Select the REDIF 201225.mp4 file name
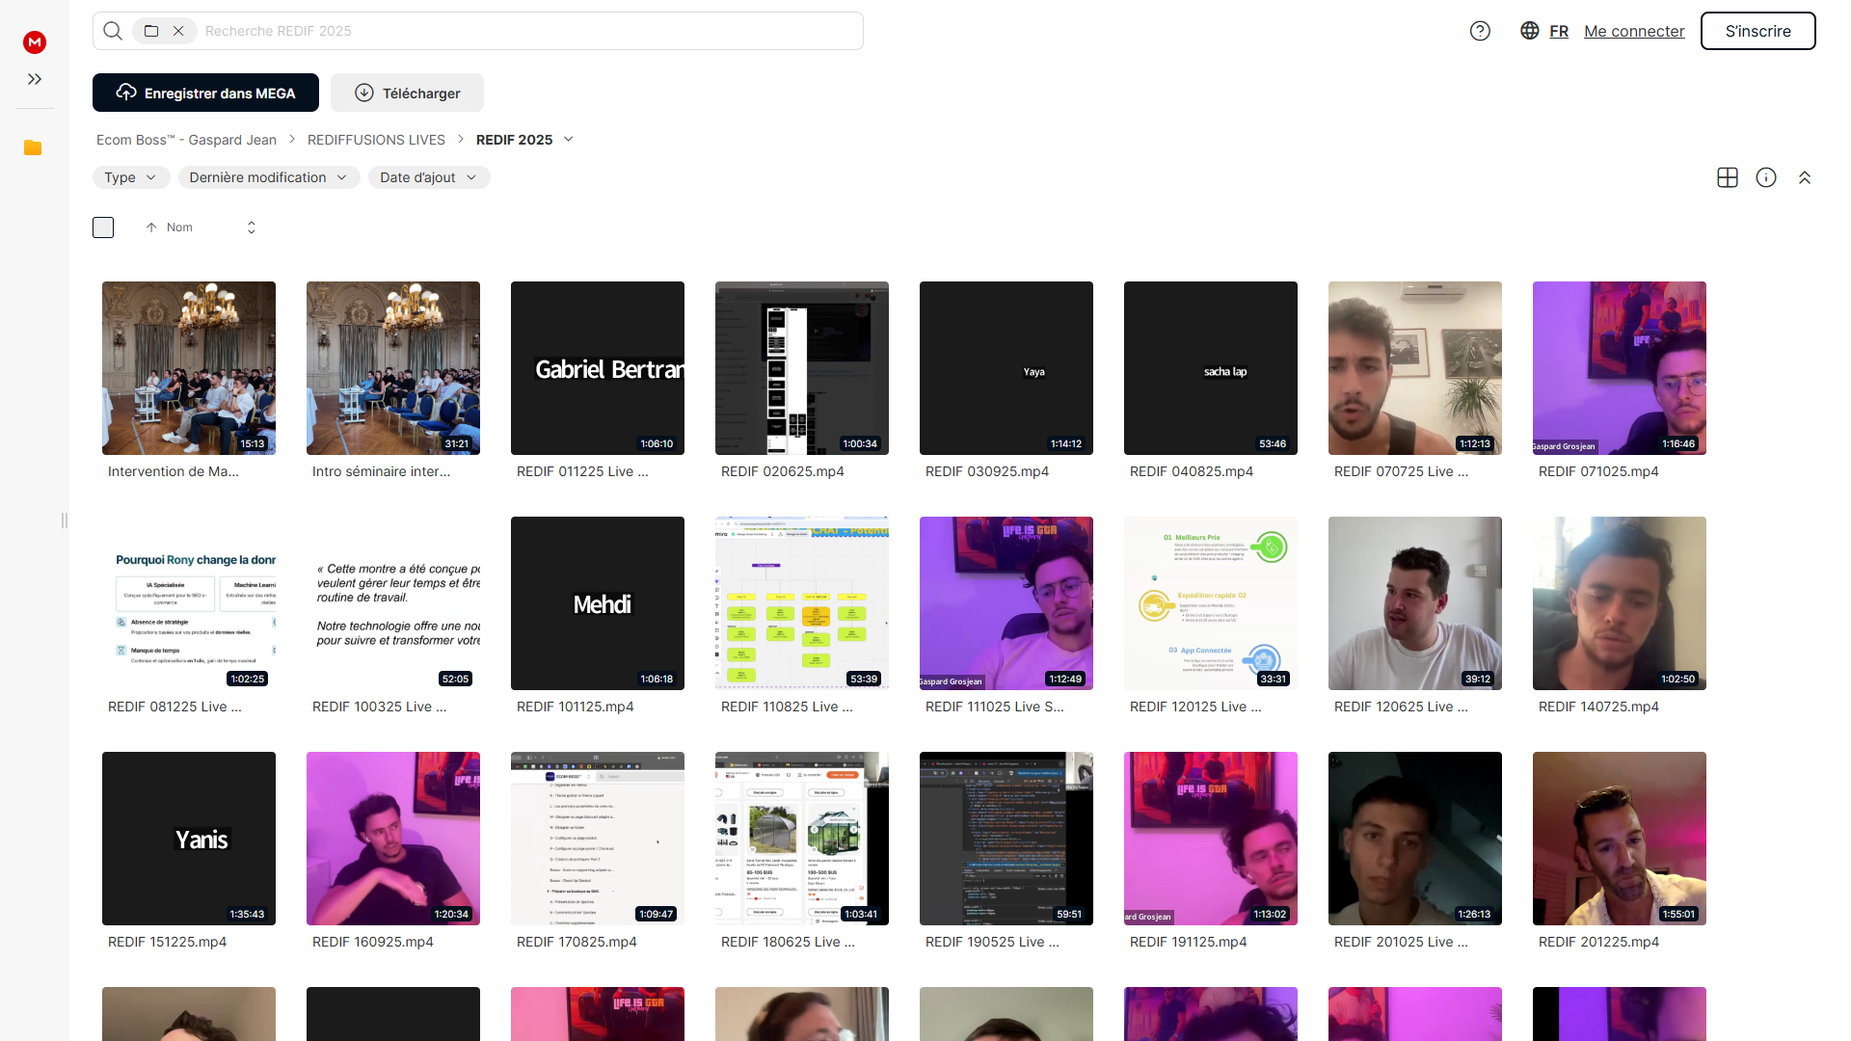The width and height of the screenshot is (1851, 1041). pos(1598,942)
